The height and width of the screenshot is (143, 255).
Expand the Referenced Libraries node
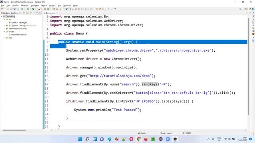[4, 29]
